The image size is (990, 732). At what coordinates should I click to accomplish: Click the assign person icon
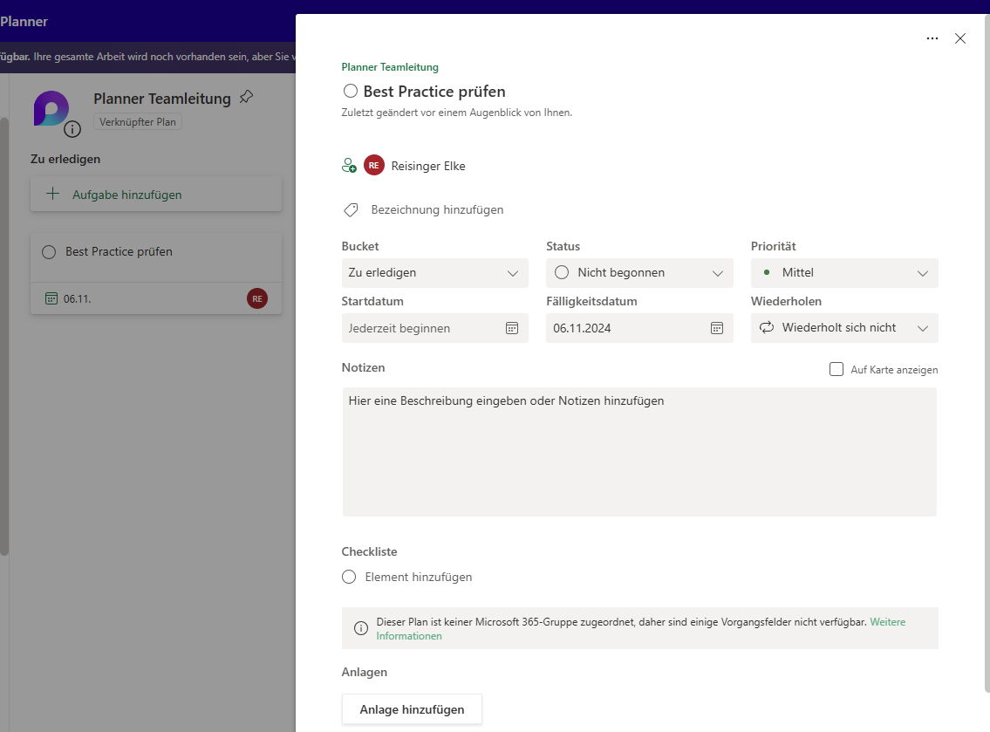click(x=349, y=166)
